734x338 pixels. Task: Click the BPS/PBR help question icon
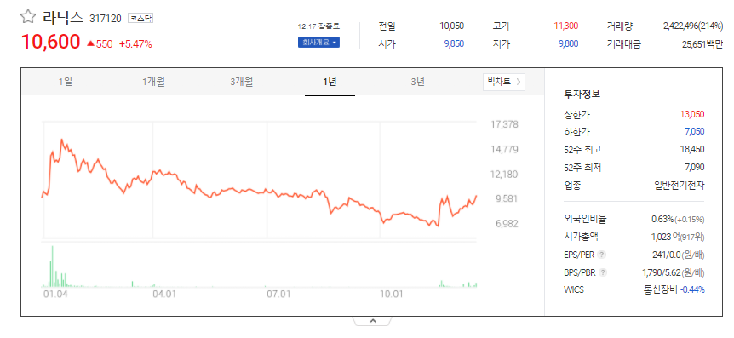coord(603,272)
